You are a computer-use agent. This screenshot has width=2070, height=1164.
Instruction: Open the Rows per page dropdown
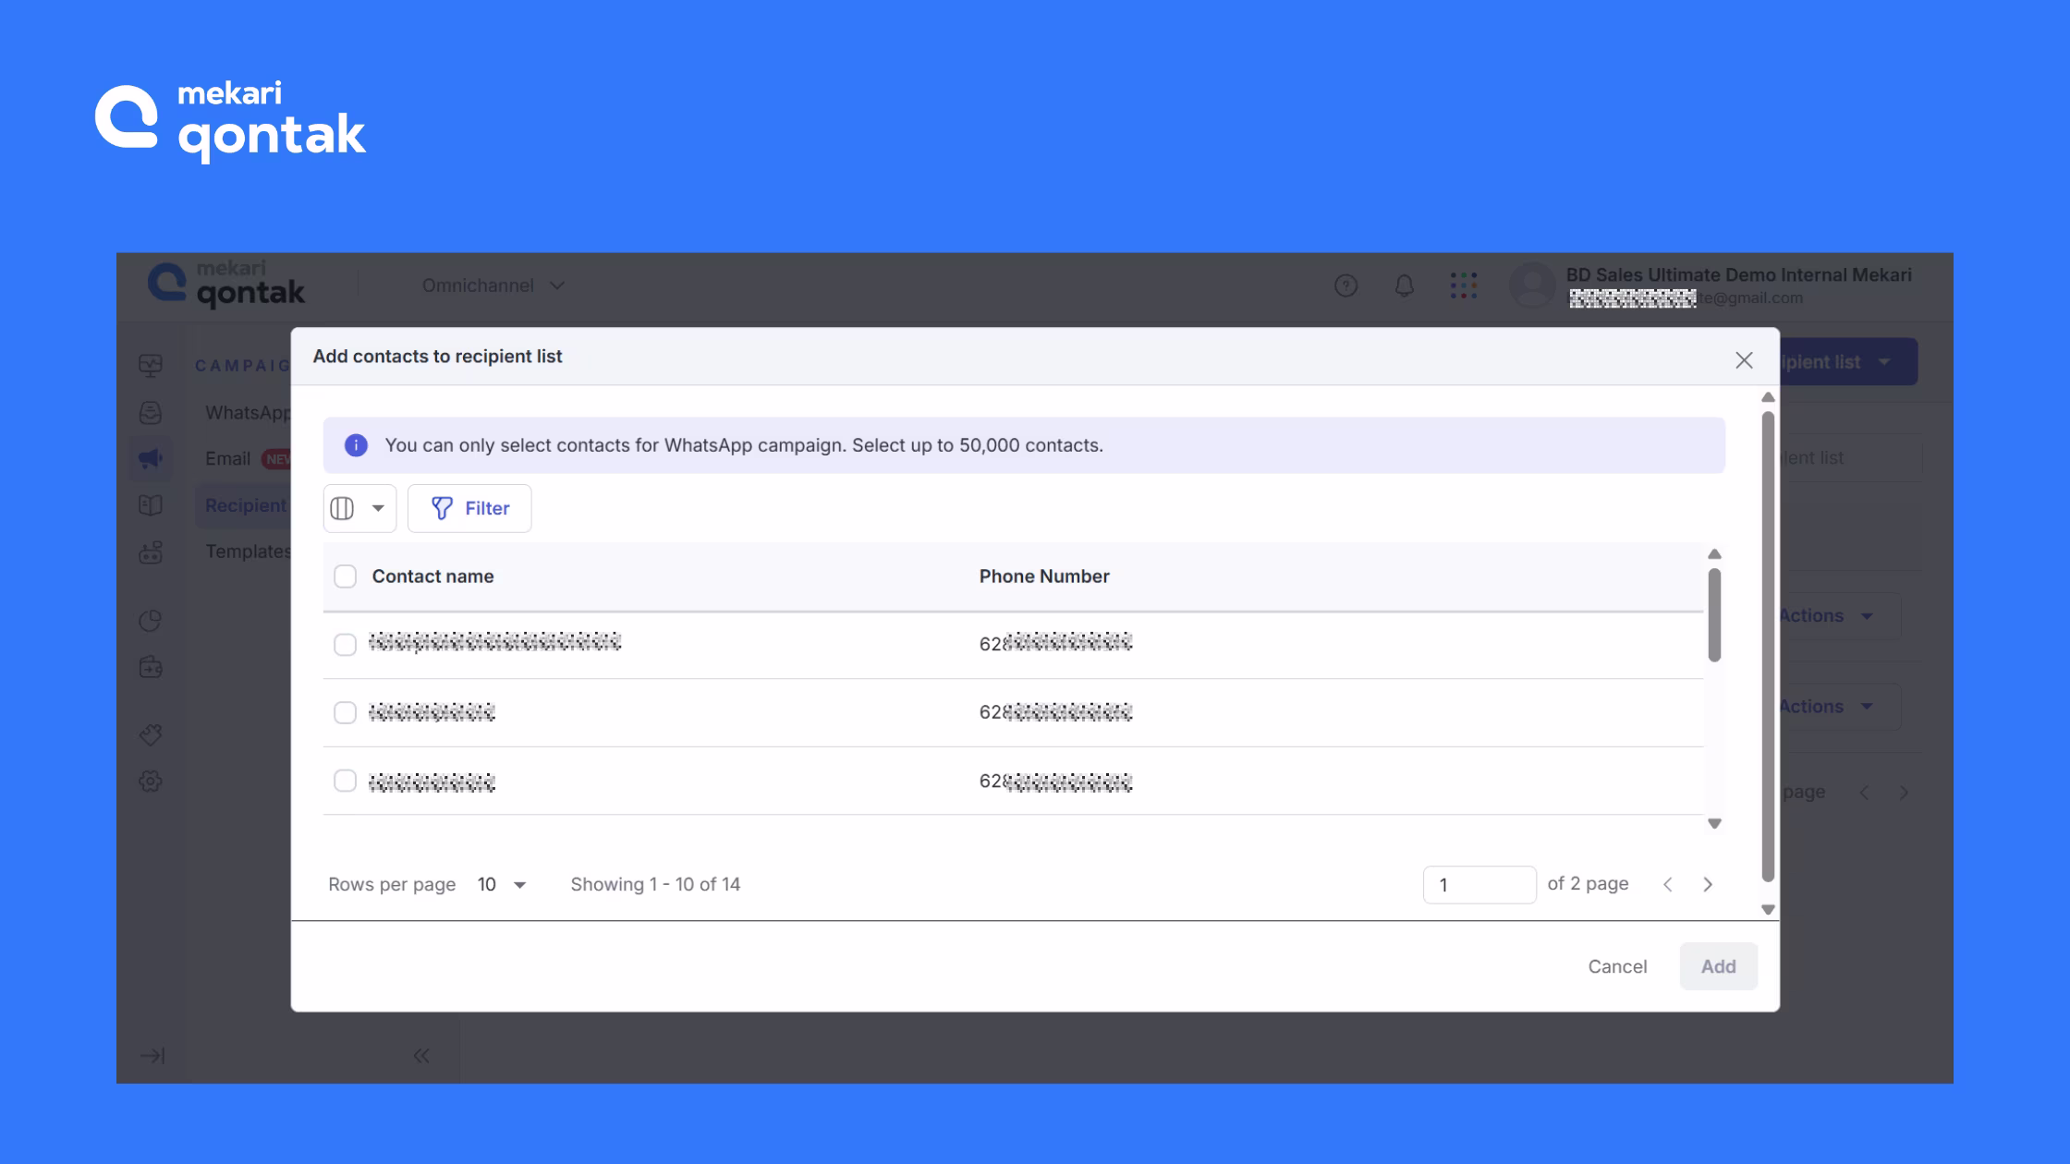[502, 884]
